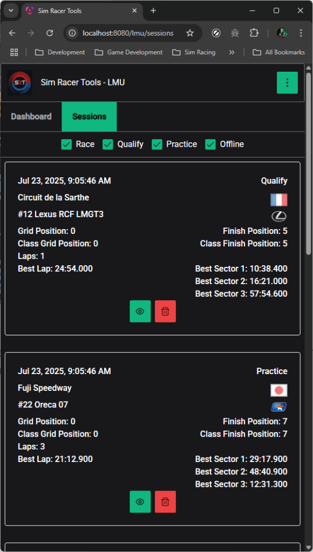
Task: Open the Chrome three-dot menu
Action: 301,33
